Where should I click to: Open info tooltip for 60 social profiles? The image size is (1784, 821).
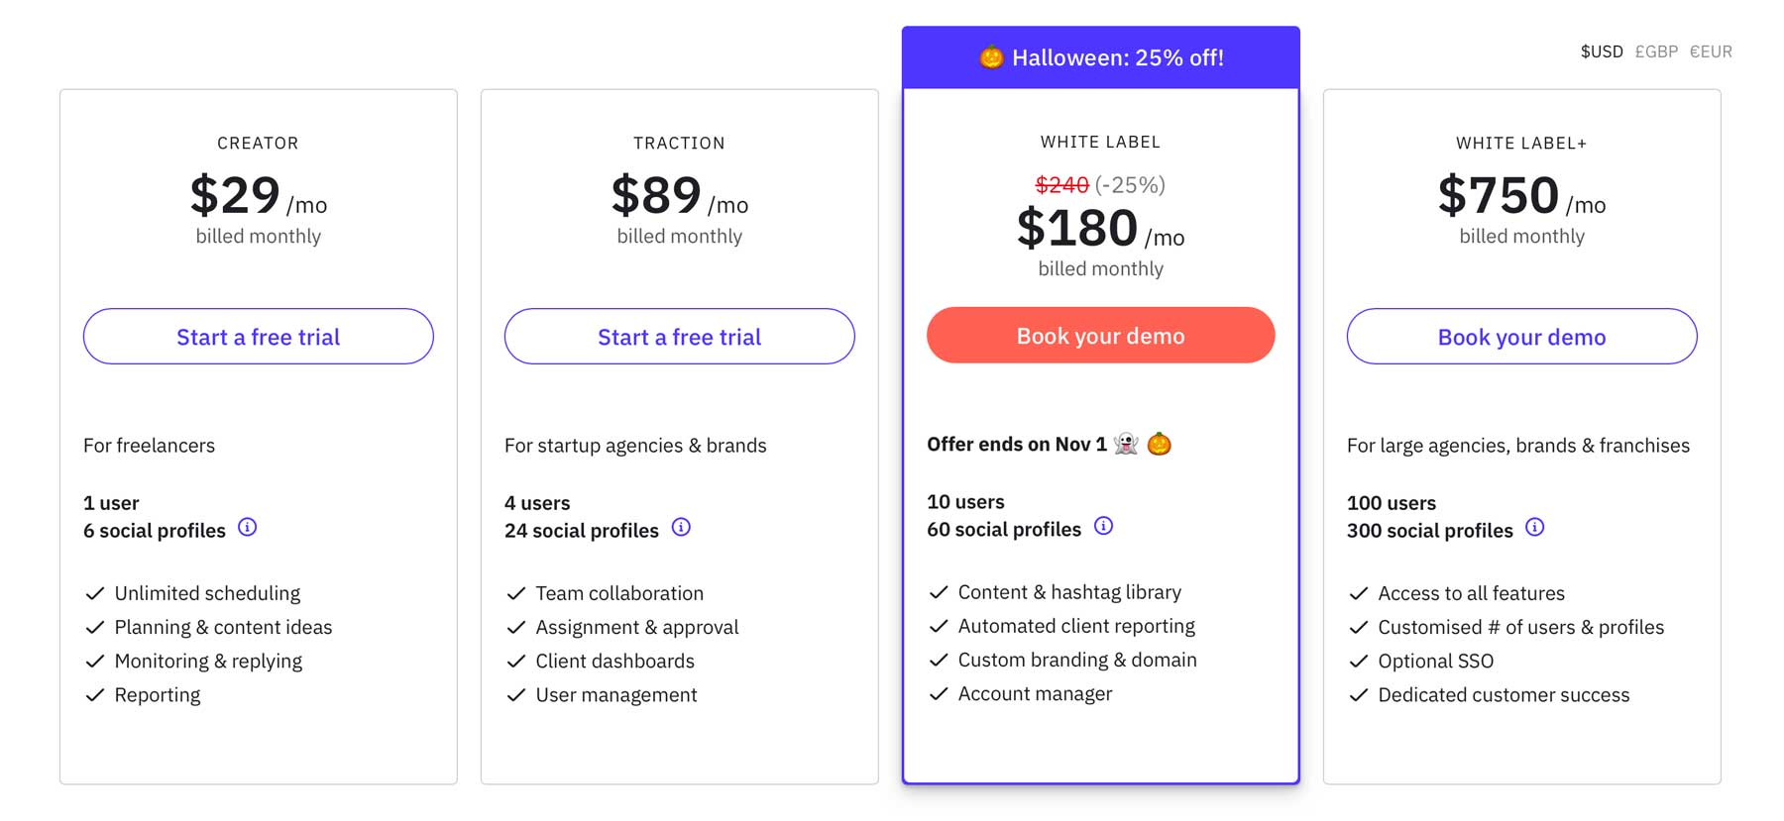(x=1103, y=527)
